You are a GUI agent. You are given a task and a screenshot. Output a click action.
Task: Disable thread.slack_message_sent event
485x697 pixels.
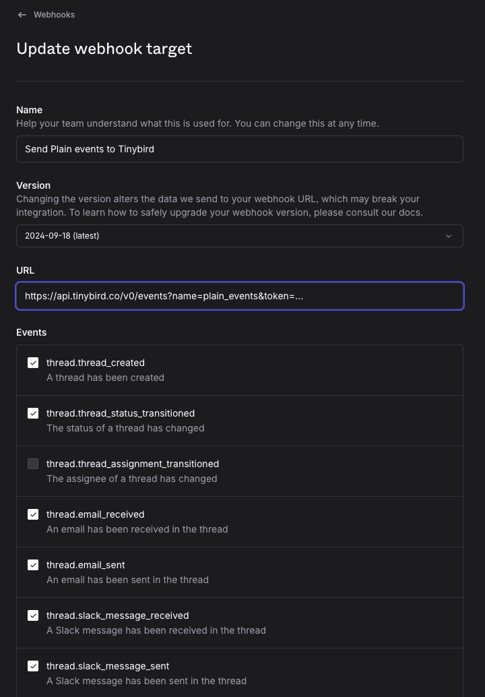coord(33,666)
